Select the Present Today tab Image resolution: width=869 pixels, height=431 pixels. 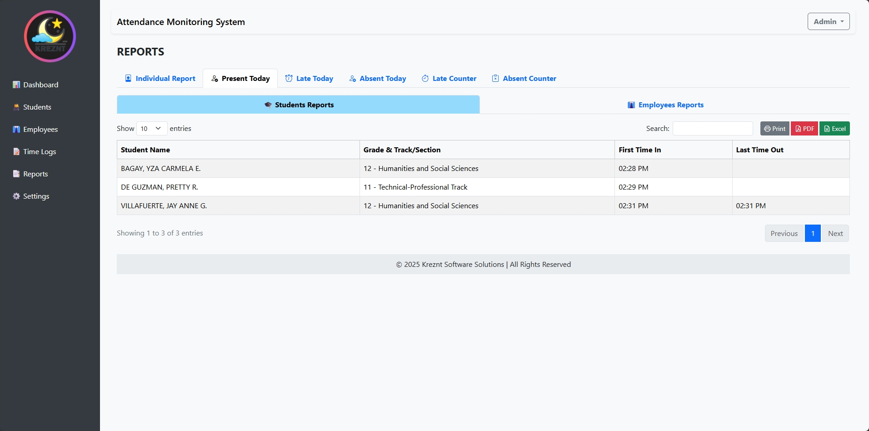(x=240, y=78)
